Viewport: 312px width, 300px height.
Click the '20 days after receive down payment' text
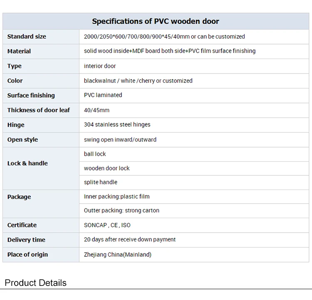pyautogui.click(x=130, y=240)
